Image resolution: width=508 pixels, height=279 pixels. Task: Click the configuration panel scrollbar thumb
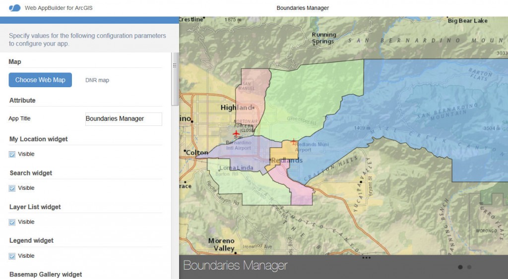[175, 79]
